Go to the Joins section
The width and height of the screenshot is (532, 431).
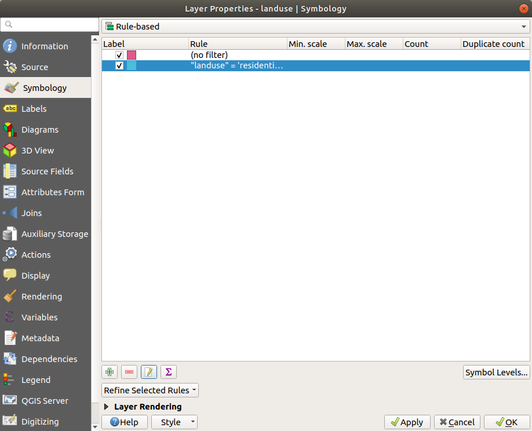[x=31, y=213]
